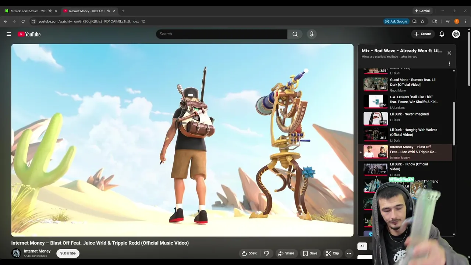Reload the YouTube page
The height and width of the screenshot is (265, 471).
[x=23, y=21]
